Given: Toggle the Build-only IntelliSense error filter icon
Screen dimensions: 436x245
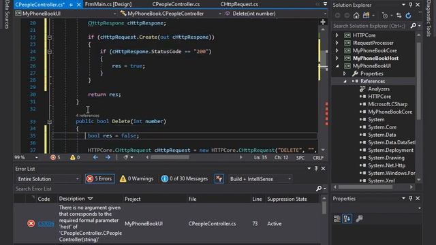Looking at the screenshot, I should click(219, 178).
